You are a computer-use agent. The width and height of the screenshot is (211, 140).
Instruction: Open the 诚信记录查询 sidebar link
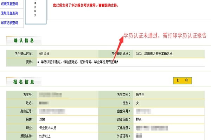tap(10, 23)
